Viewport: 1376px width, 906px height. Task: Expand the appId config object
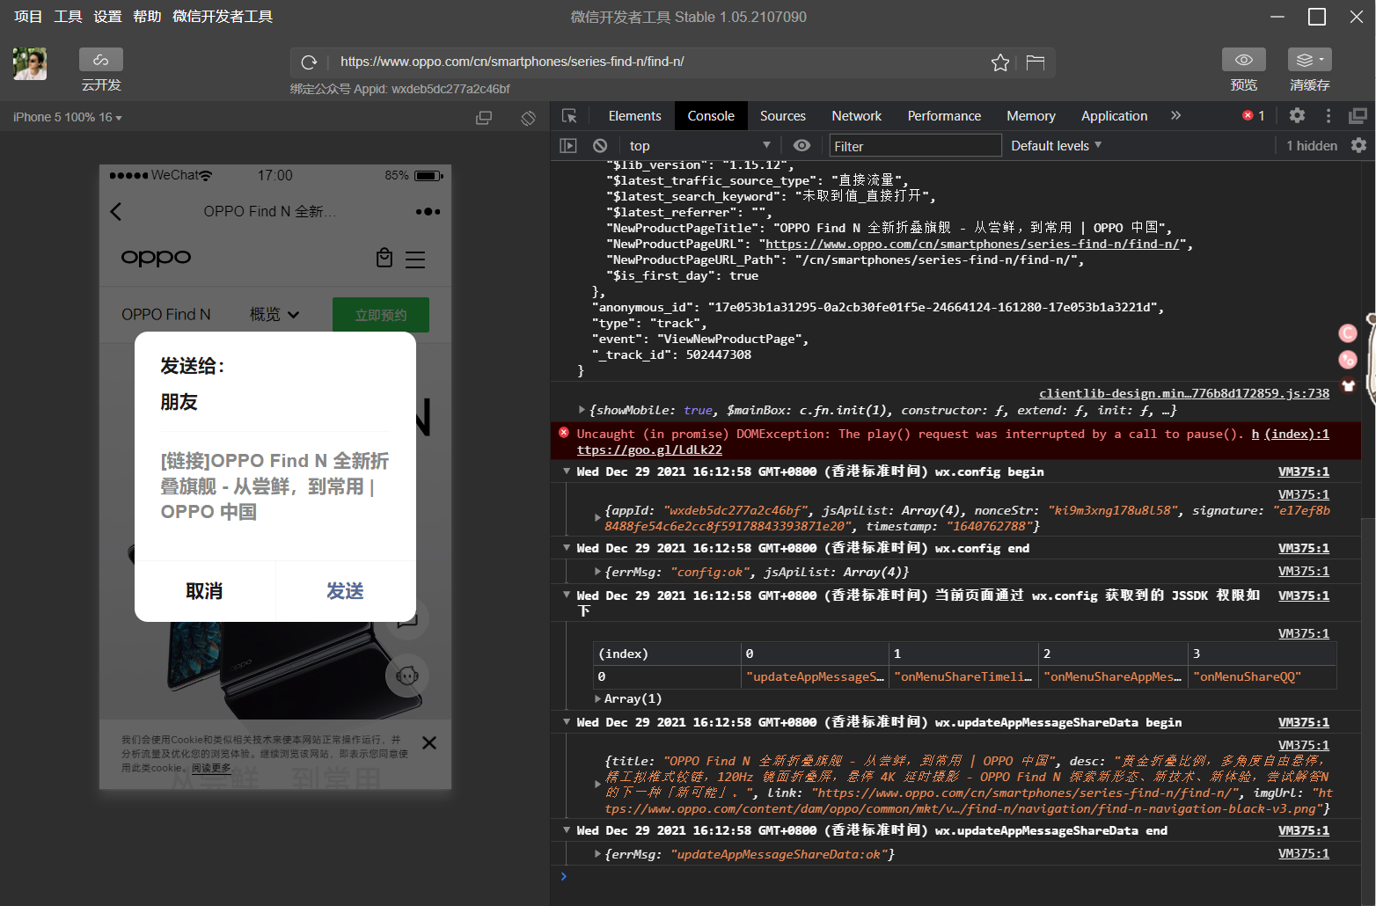[x=597, y=518]
